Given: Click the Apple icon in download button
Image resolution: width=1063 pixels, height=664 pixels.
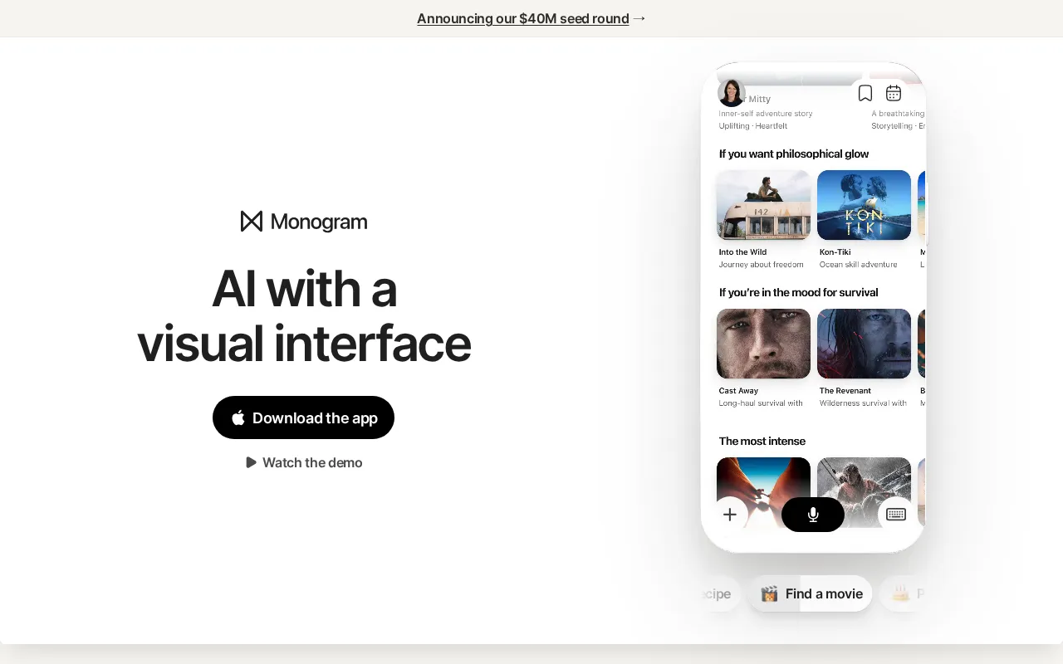Looking at the screenshot, I should pyautogui.click(x=238, y=417).
